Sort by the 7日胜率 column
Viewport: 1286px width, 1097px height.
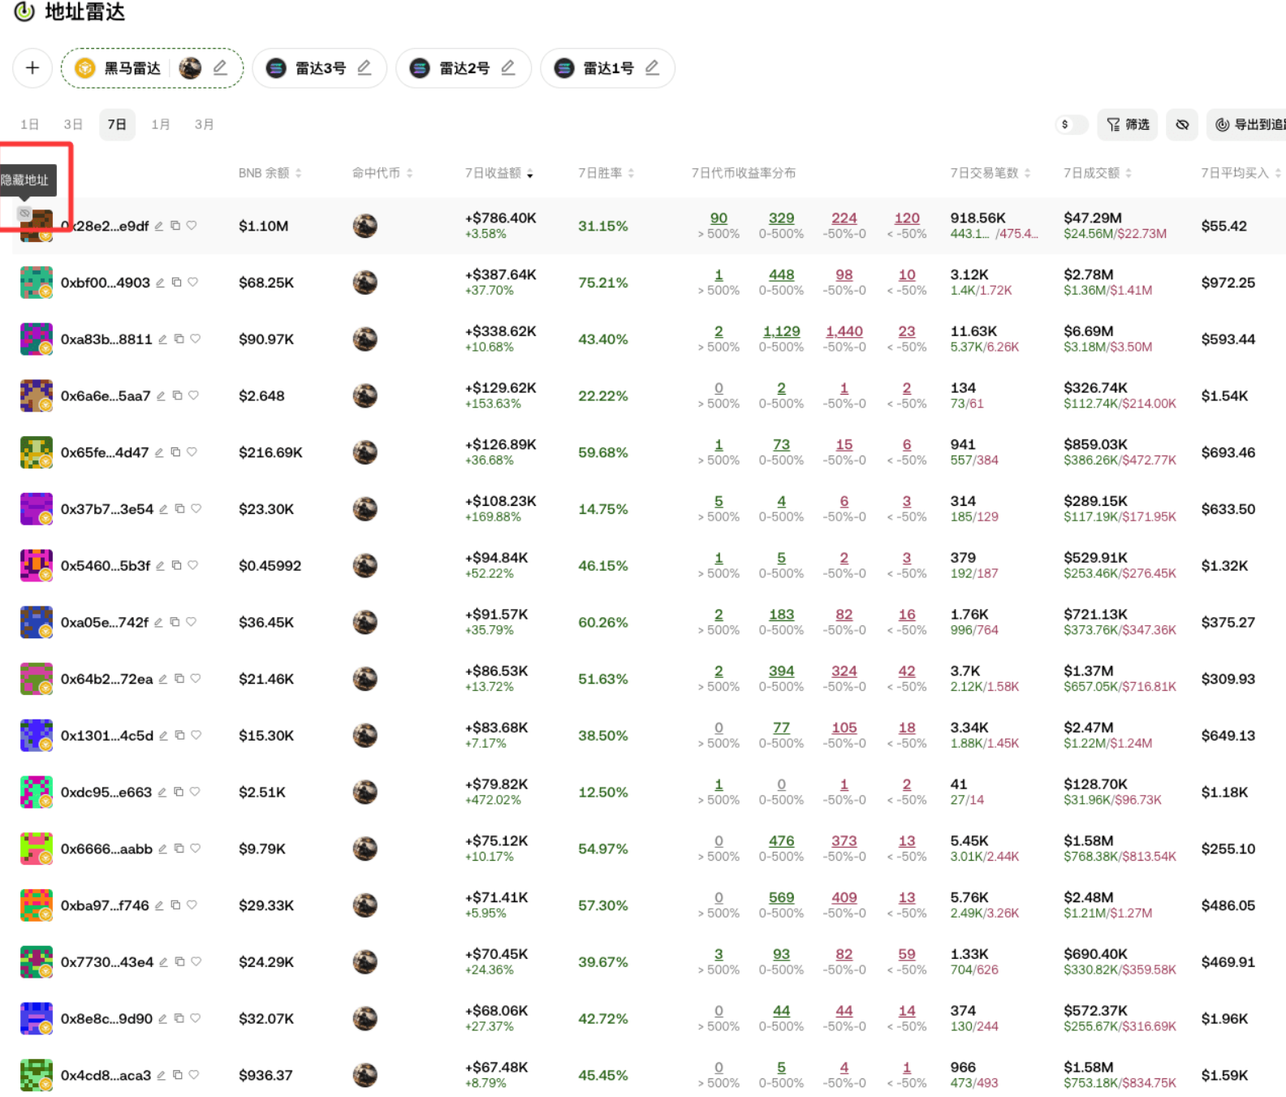click(x=606, y=173)
